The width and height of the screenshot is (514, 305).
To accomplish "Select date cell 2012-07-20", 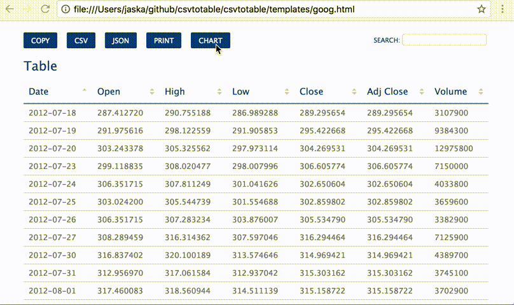I will (52, 149).
